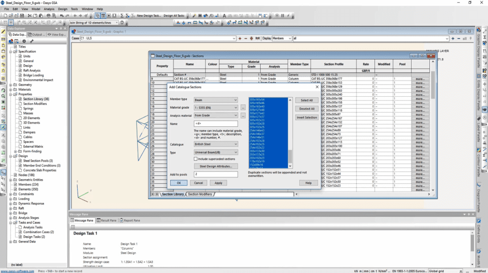Click the Cancel button in dialog
488x273 pixels.
199,183
